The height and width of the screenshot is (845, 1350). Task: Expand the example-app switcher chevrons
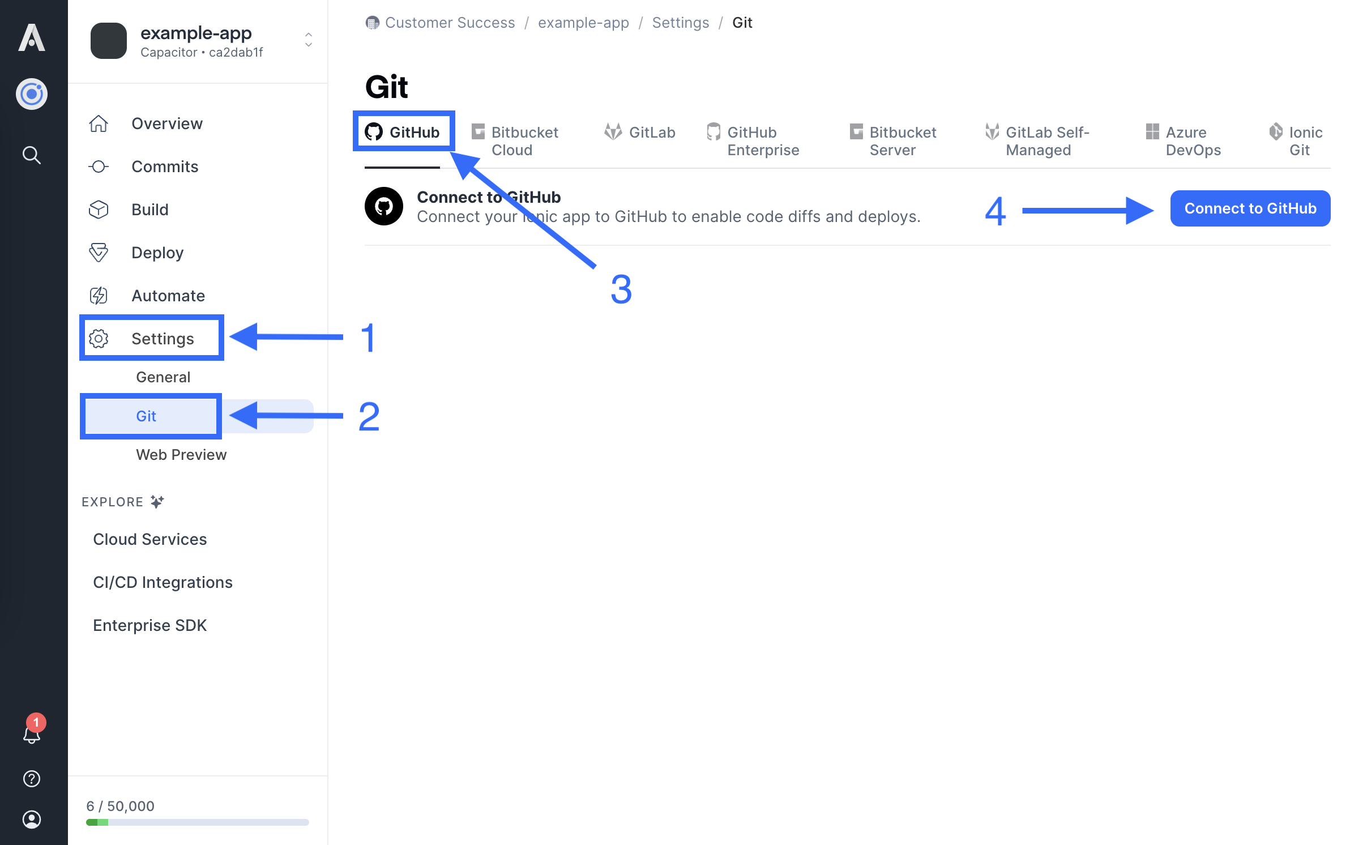[309, 40]
